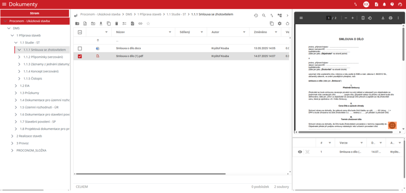
Task: Click the download icon in file toolbar
Action: (x=101, y=24)
